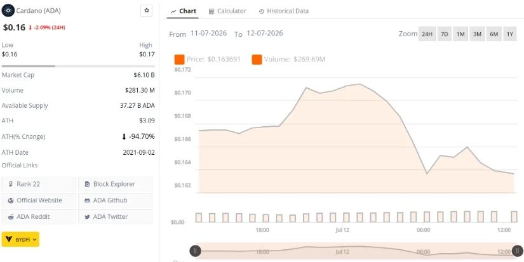
Task: Click the price line peak near Jul 12
Action: [x=359, y=84]
